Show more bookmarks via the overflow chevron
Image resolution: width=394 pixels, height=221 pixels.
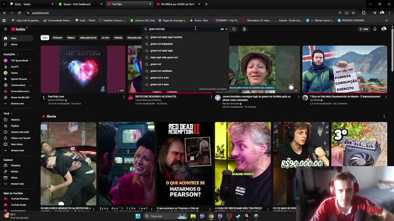[x=386, y=21]
